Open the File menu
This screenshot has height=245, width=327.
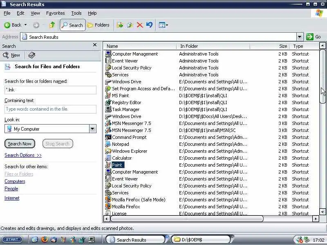7,13
